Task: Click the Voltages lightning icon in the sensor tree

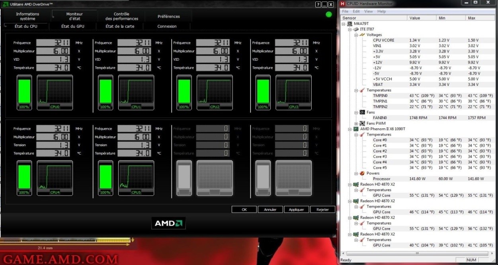Action: pos(363,35)
